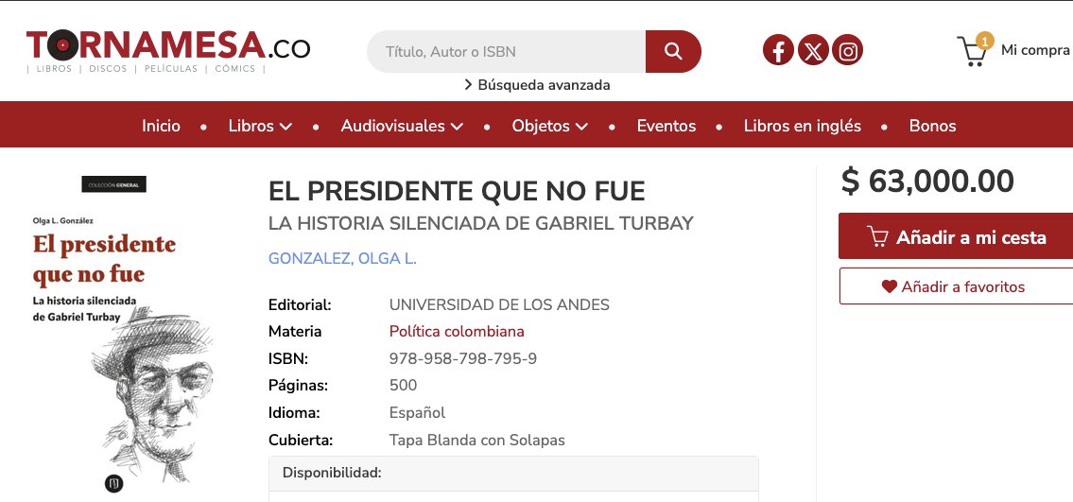This screenshot has height=502, width=1073.
Task: Go to Inicio in the navigation bar
Action: pos(161,126)
